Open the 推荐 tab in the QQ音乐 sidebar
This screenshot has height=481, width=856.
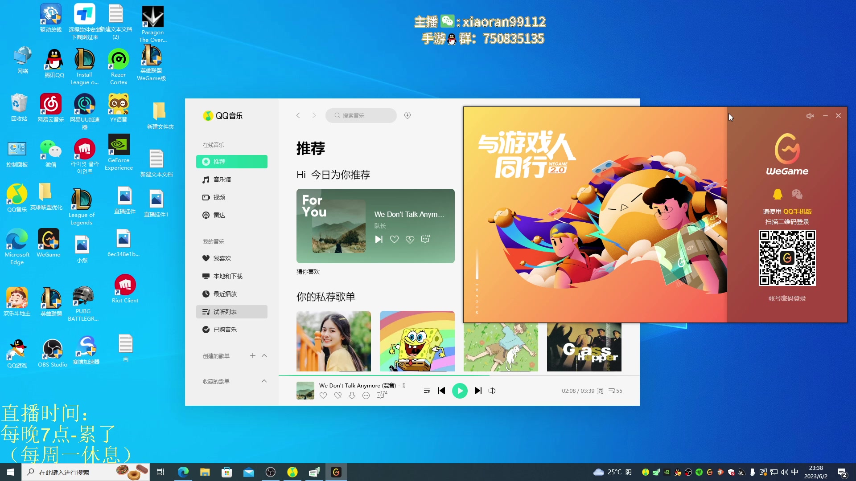[x=232, y=162]
